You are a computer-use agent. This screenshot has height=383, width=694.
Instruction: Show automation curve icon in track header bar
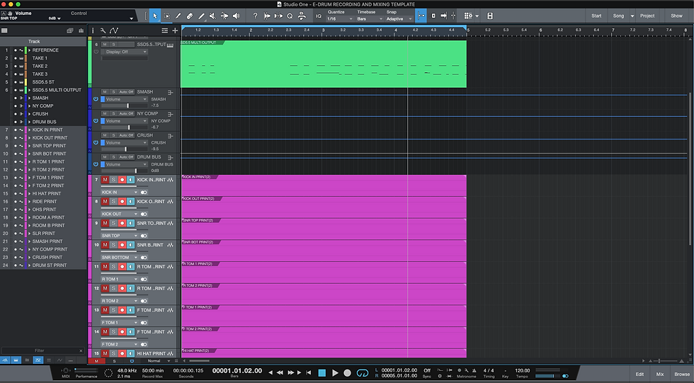pos(114,30)
